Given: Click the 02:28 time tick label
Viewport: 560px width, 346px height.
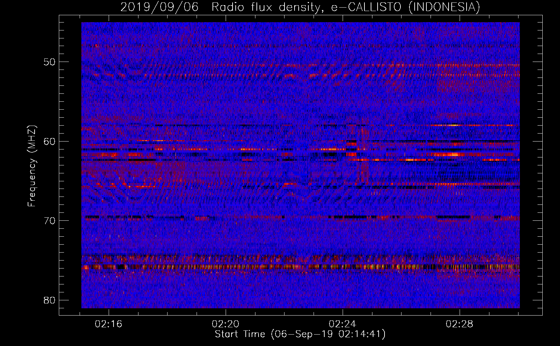Looking at the screenshot, I should [460, 324].
